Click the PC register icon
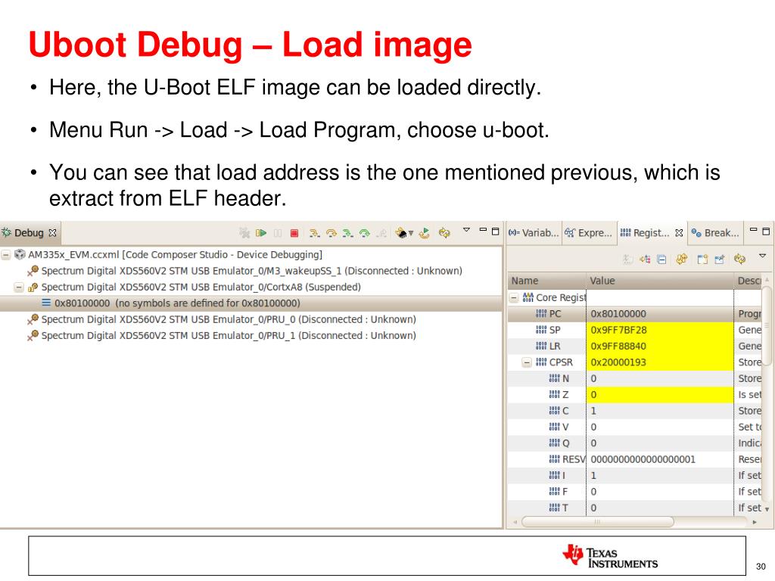 [541, 314]
